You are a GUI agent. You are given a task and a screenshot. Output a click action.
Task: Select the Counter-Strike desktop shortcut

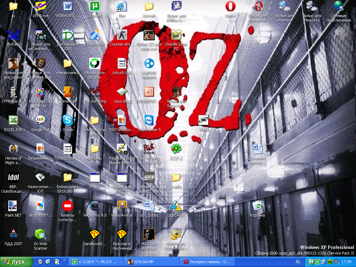pos(122,38)
